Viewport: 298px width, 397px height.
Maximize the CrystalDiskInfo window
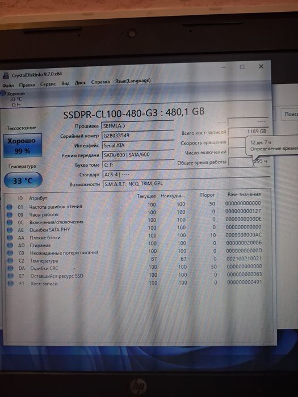coord(242,67)
